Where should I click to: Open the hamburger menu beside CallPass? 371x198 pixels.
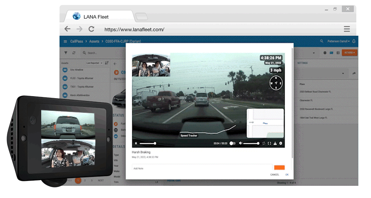pyautogui.click(x=65, y=41)
